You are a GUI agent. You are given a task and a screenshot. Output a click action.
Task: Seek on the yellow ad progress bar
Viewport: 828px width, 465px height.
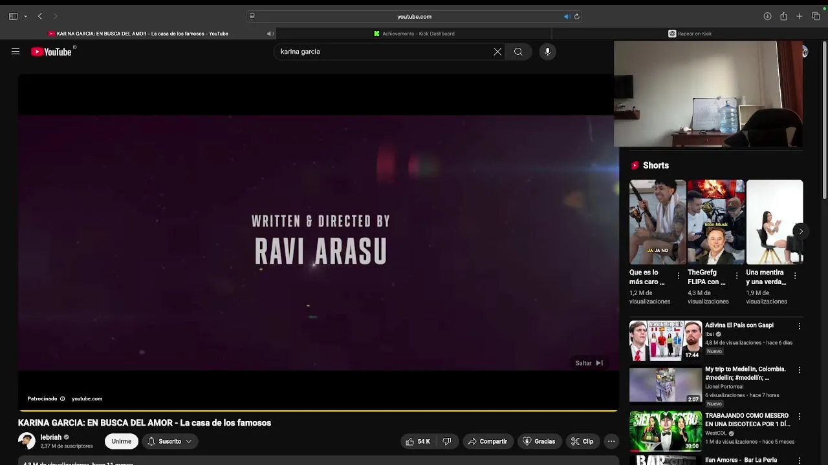click(x=318, y=411)
